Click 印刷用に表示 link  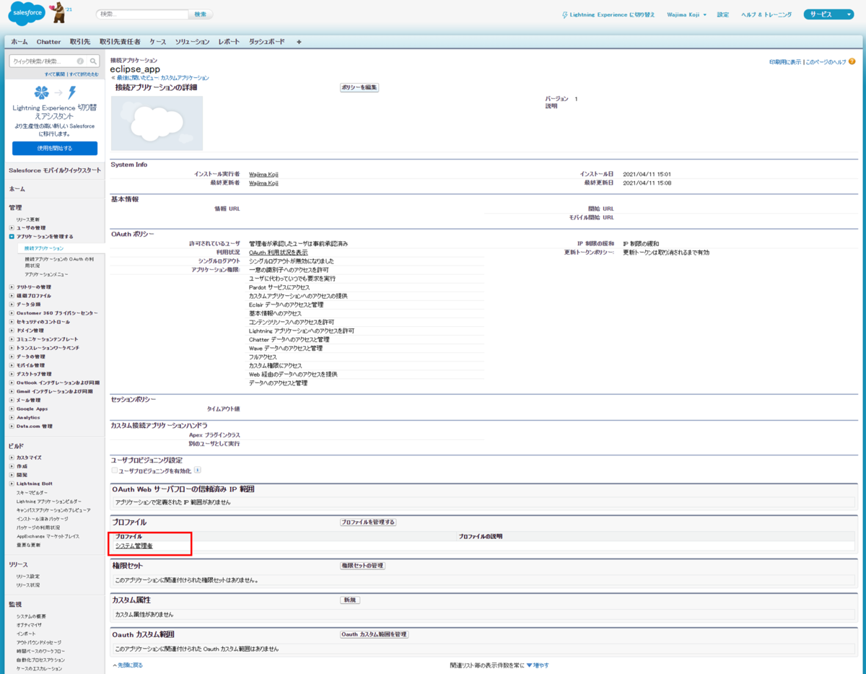(785, 62)
